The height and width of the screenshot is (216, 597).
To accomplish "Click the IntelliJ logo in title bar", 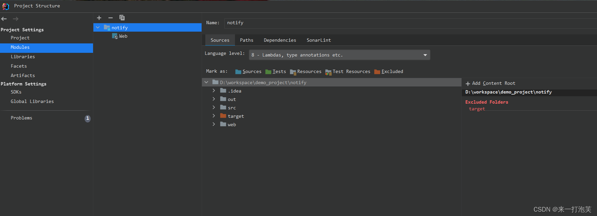I will point(6,6).
